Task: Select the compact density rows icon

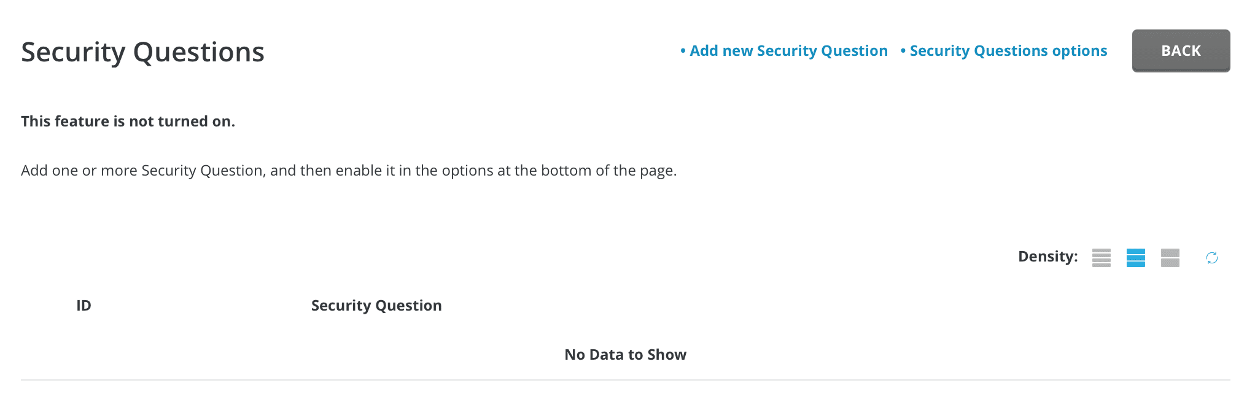Action: (1101, 258)
